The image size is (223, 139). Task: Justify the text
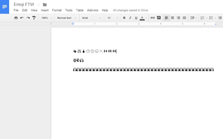click(x=184, y=18)
